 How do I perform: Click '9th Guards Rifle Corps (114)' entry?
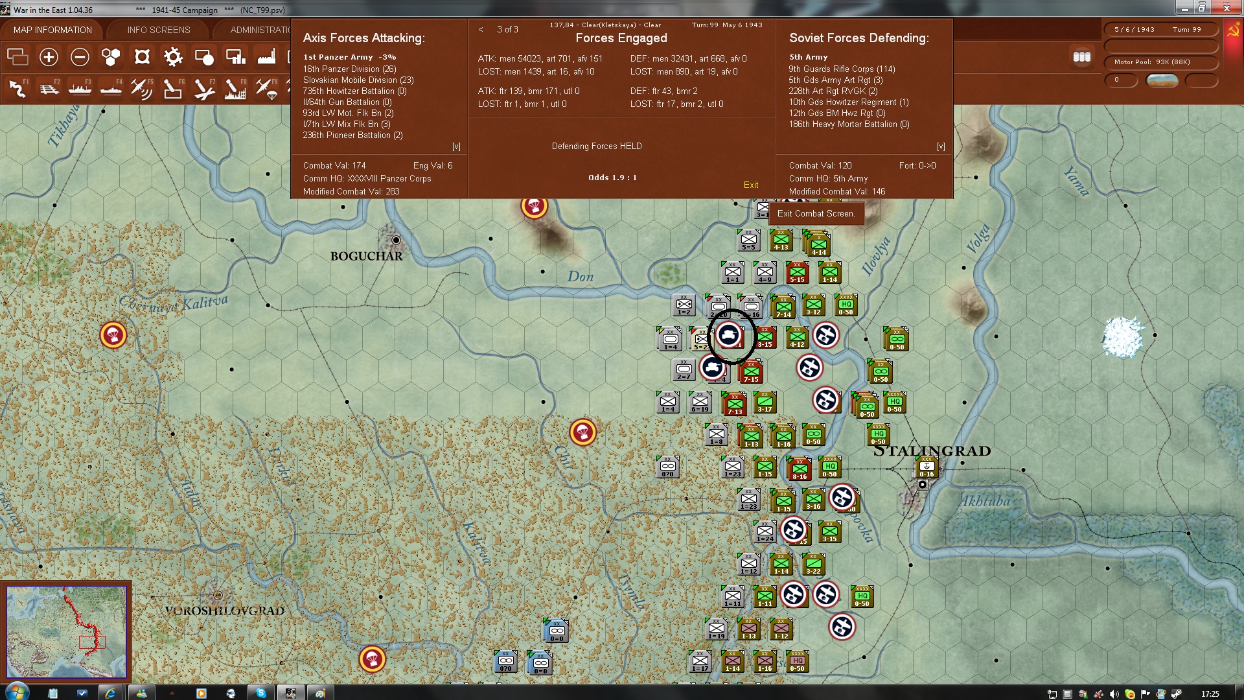[x=842, y=69]
